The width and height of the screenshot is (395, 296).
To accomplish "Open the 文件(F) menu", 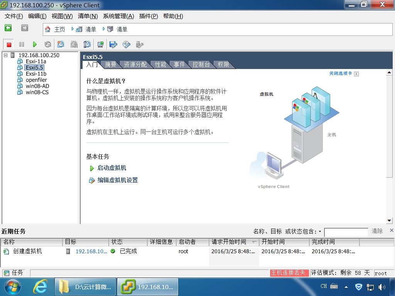I will coord(14,16).
